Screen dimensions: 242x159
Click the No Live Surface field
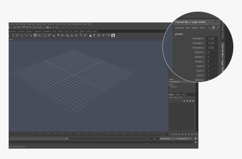tap(39, 27)
